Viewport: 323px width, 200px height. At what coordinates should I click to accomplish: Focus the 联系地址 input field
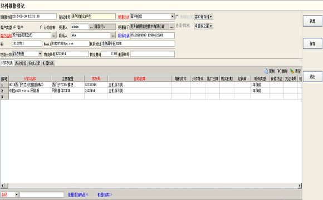pos(138,43)
